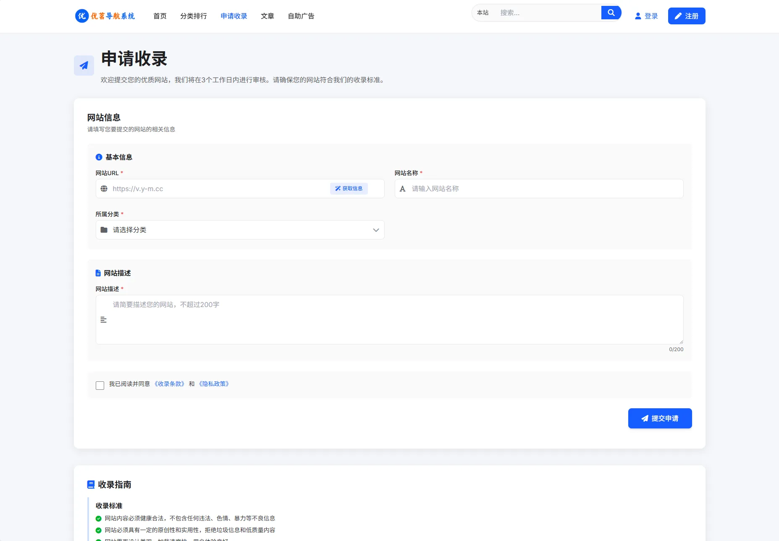
Task: Open the 《隐私政策》 link
Action: tap(213, 384)
